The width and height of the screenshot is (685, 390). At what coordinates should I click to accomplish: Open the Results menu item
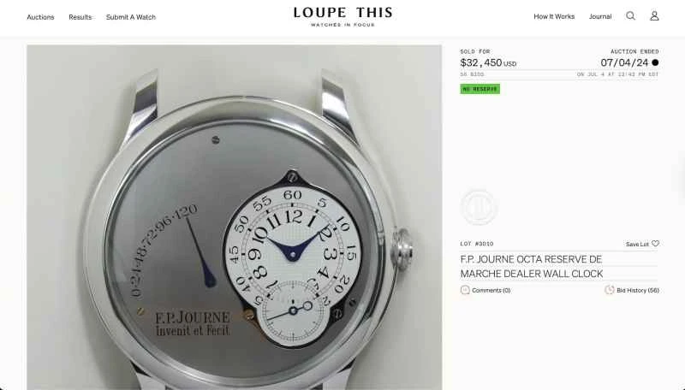coord(80,17)
